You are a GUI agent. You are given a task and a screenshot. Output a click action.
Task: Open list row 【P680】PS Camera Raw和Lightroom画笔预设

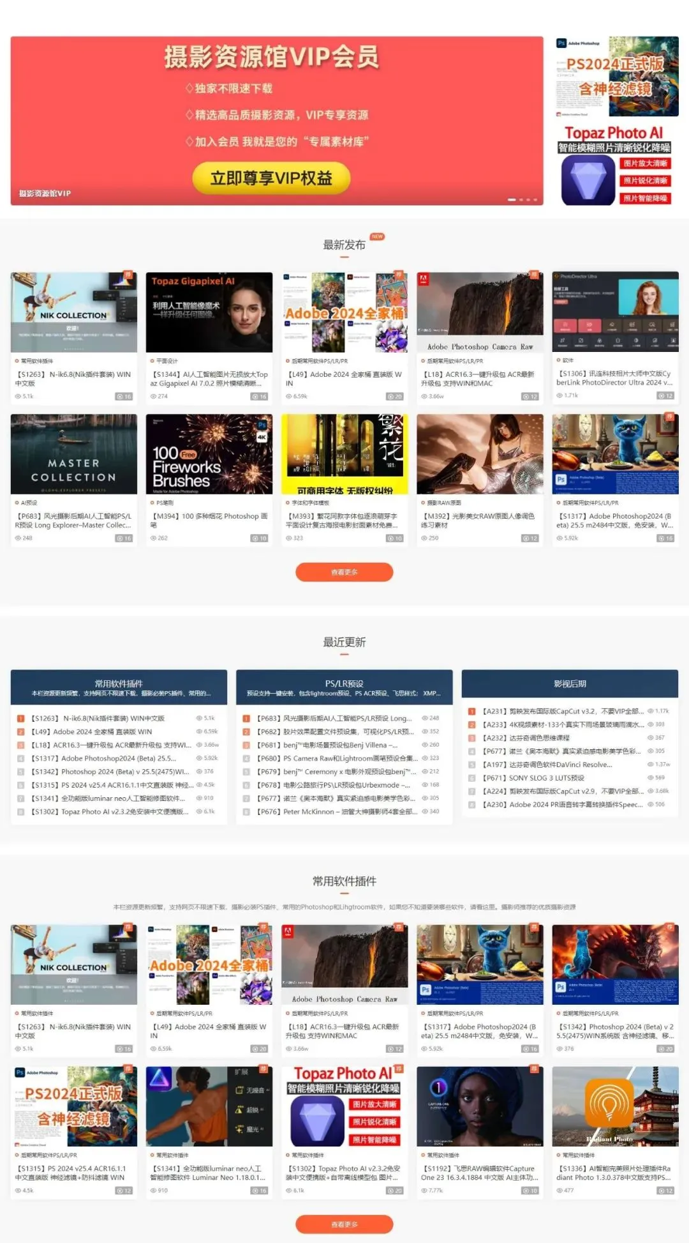tap(337, 759)
